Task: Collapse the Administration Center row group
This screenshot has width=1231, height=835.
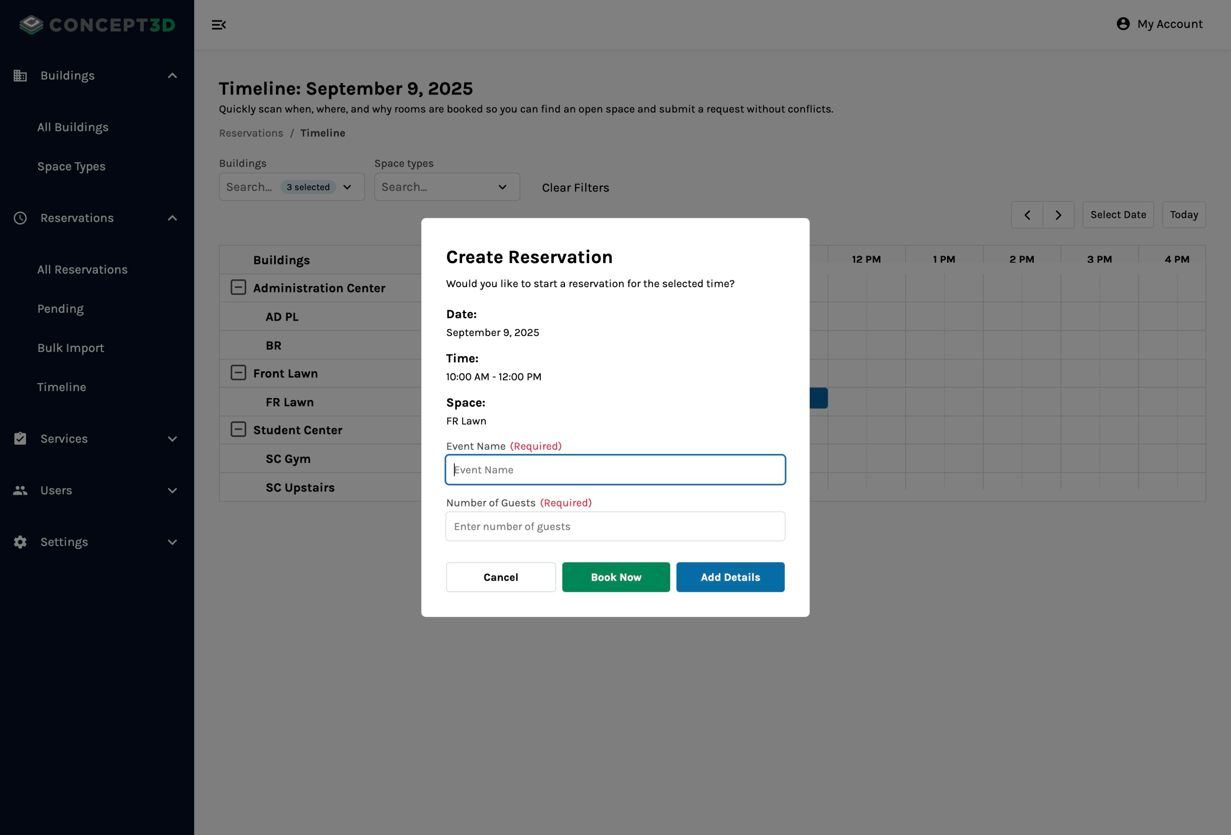Action: click(x=238, y=288)
